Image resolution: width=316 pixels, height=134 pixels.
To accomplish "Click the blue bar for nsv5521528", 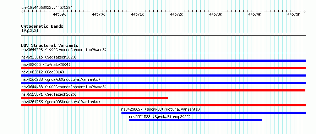I will [196, 120].
